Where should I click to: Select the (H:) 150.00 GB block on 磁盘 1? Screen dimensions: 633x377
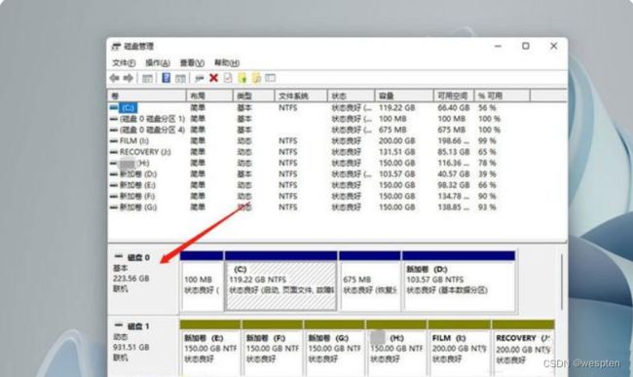pos(396,349)
